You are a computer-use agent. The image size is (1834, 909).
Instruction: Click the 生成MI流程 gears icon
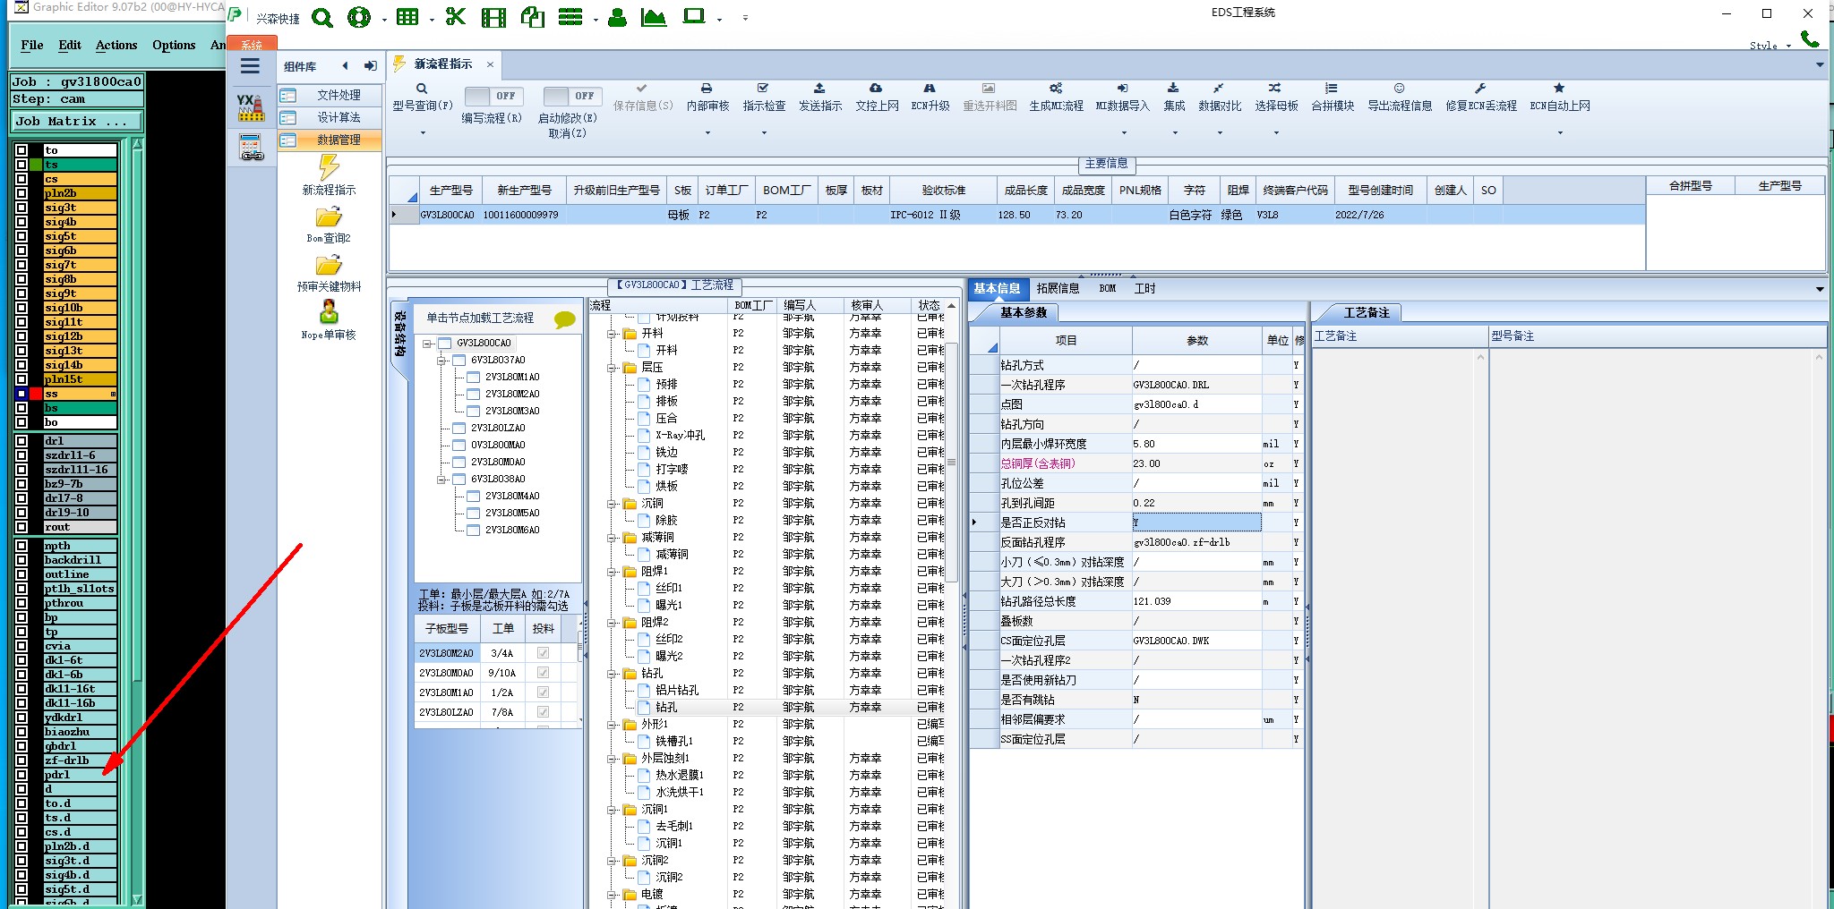[1056, 89]
